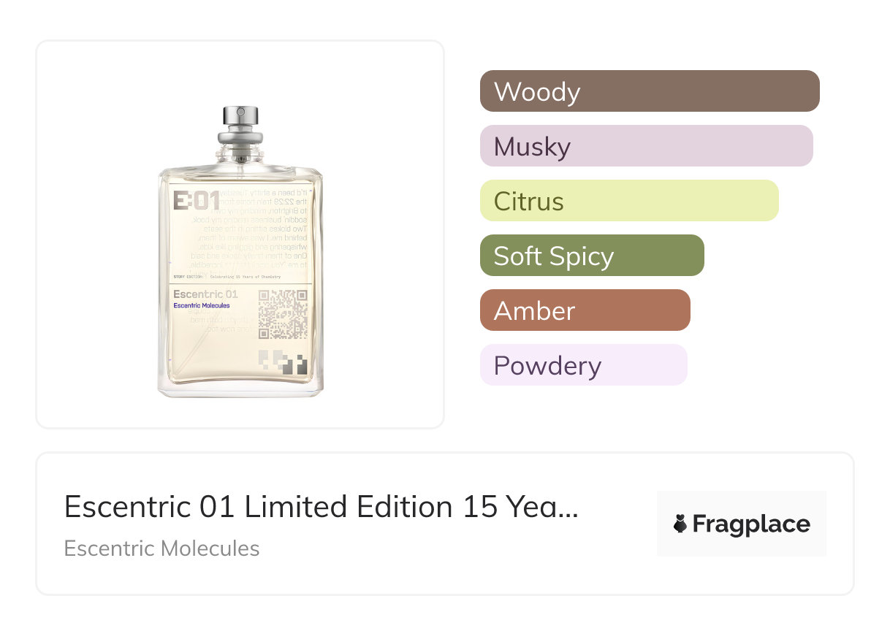
Task: Click the Powdery accord bar
Action: coord(583,365)
